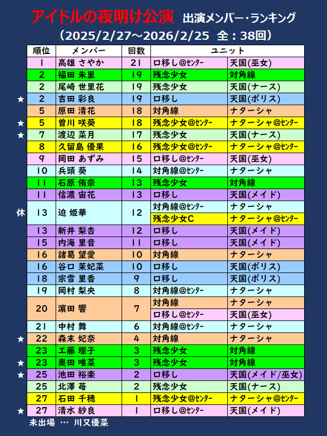327x436 pixels.
Task: Select member name 久留島 優果
Action: 81,147
